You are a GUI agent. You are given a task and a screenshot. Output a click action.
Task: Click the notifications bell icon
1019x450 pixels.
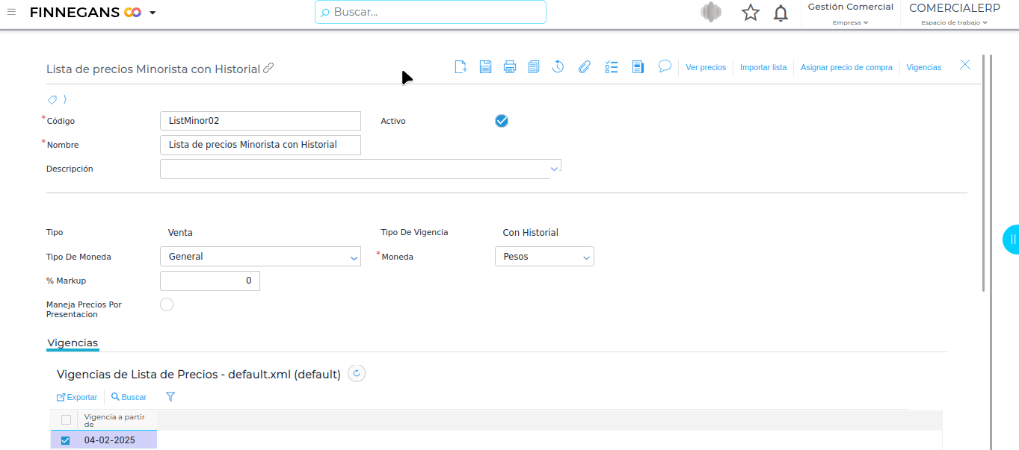(x=781, y=13)
